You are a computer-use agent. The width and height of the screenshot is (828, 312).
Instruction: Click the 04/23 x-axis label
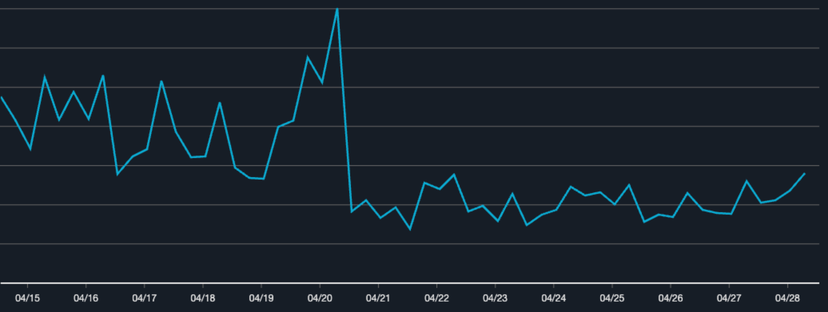[x=495, y=298]
